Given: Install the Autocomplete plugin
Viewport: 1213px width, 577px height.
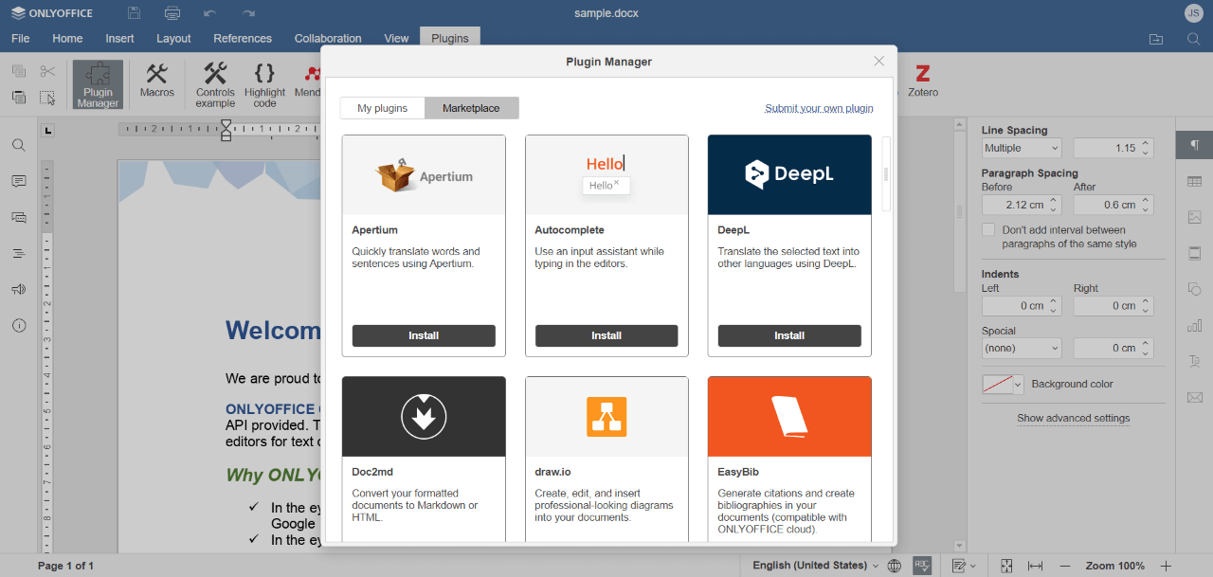Looking at the screenshot, I should [606, 335].
